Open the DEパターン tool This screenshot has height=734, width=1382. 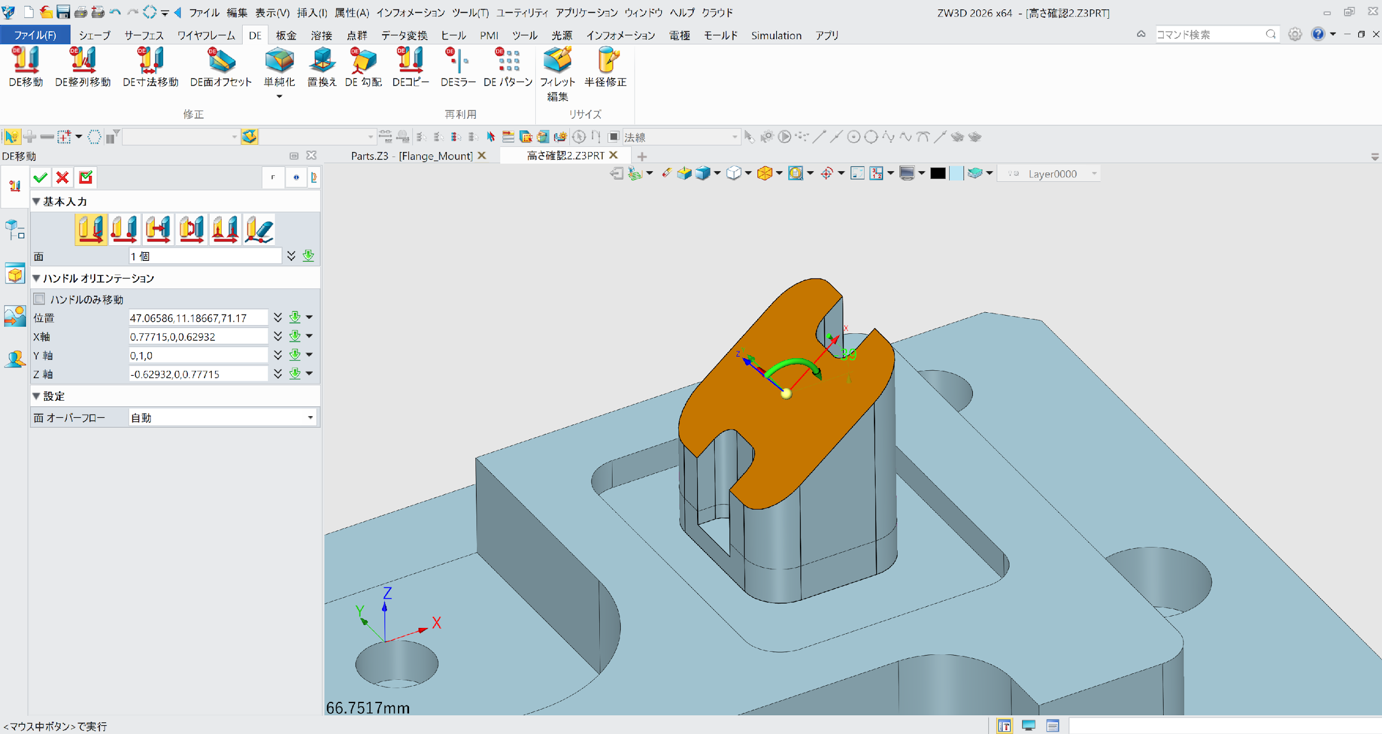(x=506, y=66)
